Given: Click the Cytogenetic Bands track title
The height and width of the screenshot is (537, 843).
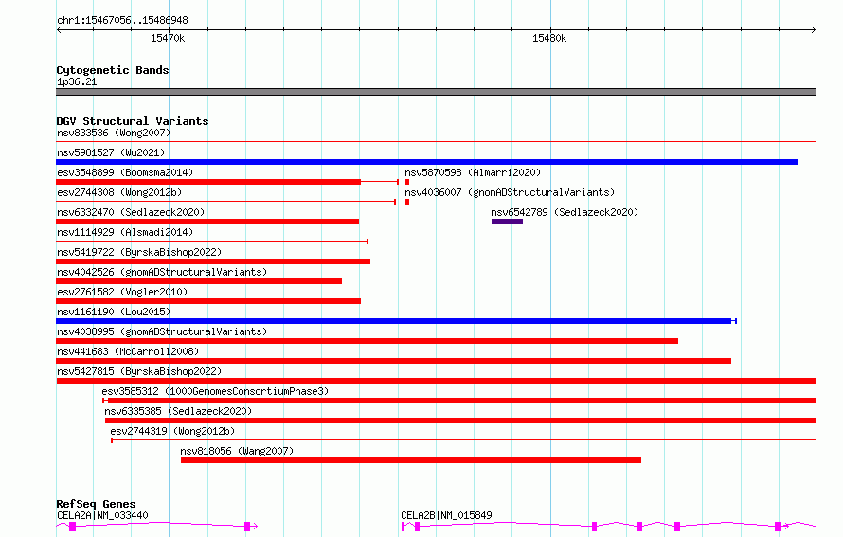Looking at the screenshot, I should (113, 70).
